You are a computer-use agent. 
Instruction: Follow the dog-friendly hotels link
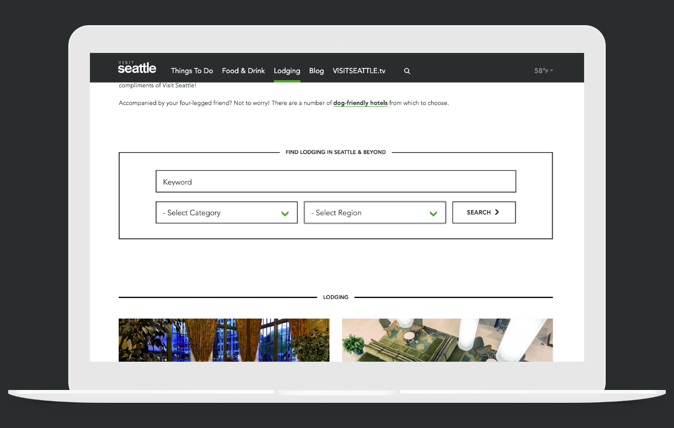coord(361,103)
